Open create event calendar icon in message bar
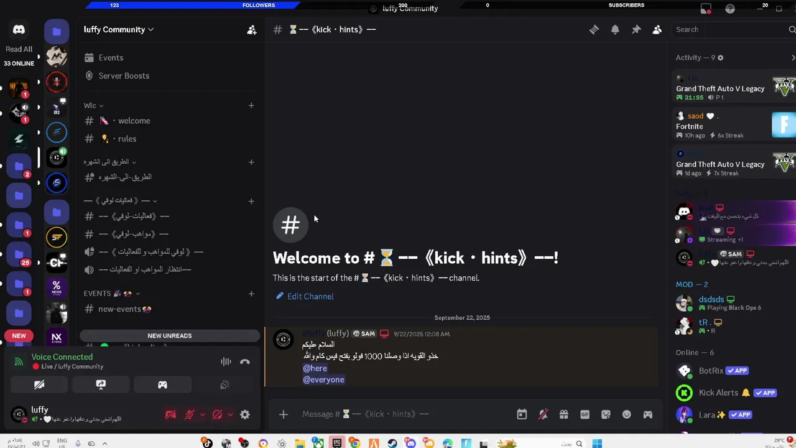 pyautogui.click(x=522, y=414)
